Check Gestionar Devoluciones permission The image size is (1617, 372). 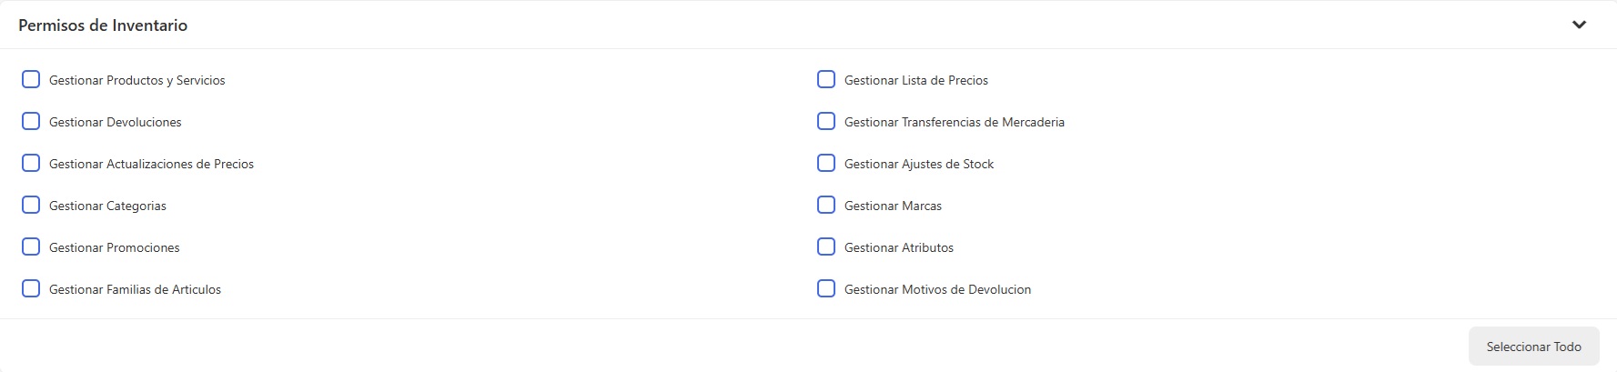[31, 122]
